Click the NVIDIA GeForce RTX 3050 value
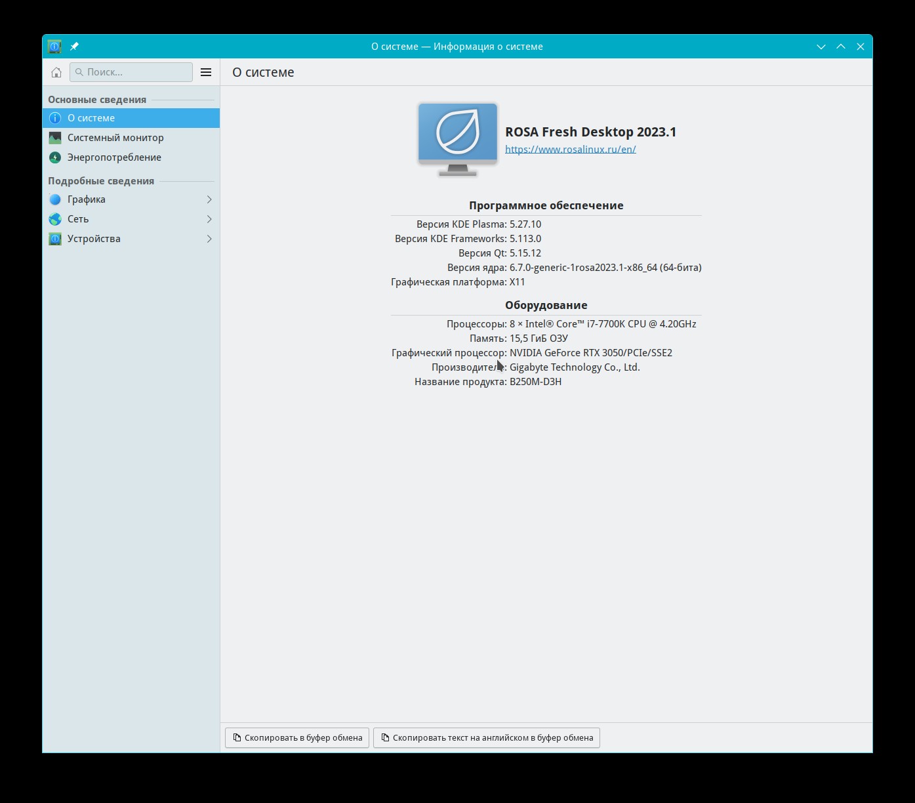 [591, 353]
